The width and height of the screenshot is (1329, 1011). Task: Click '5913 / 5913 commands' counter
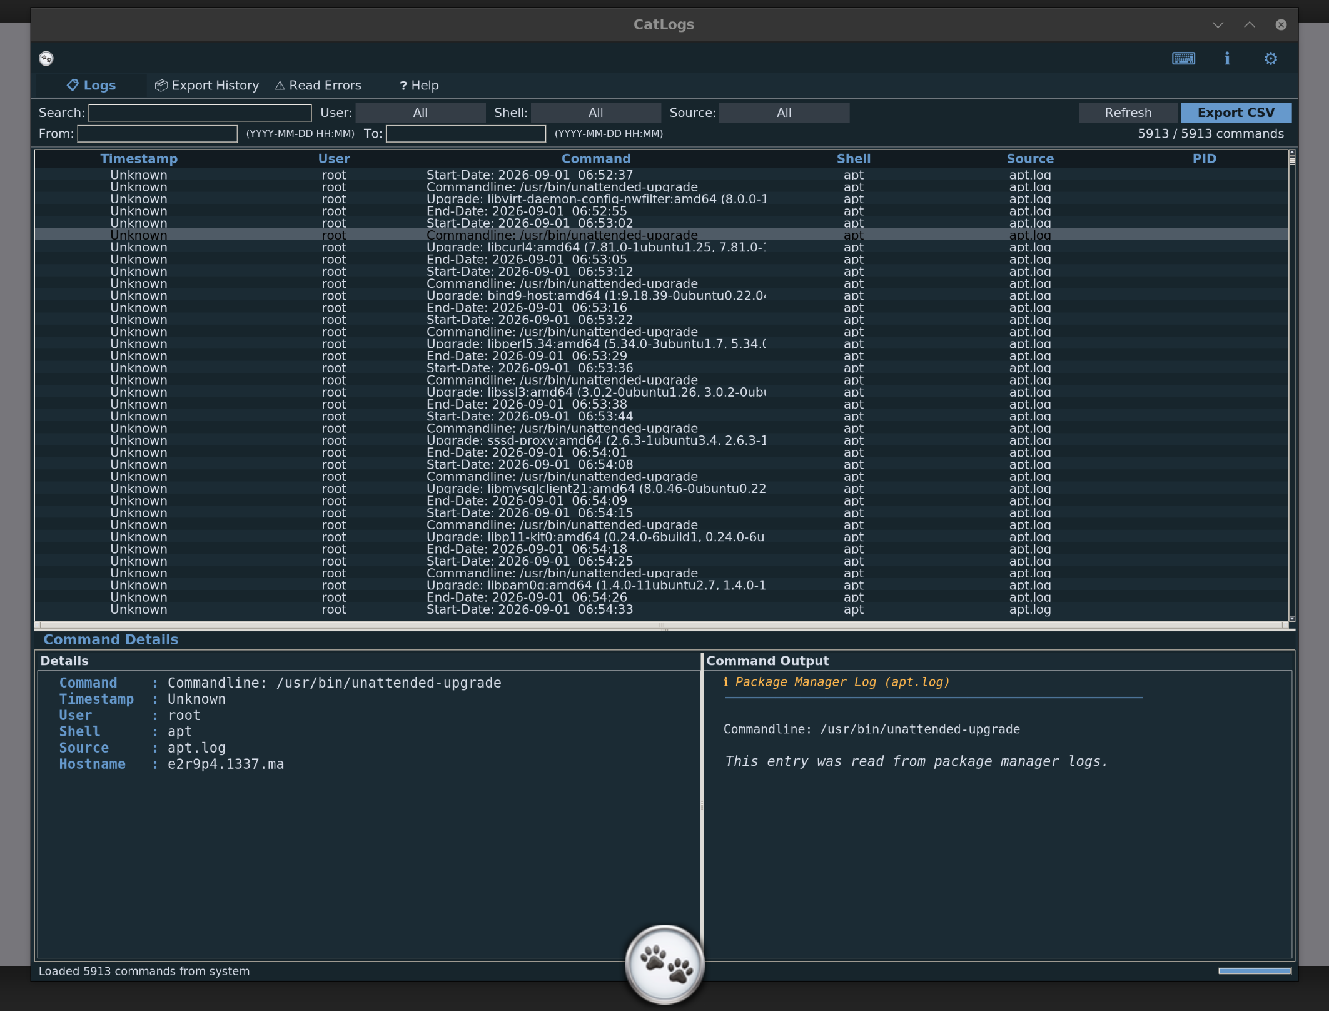[x=1210, y=134]
